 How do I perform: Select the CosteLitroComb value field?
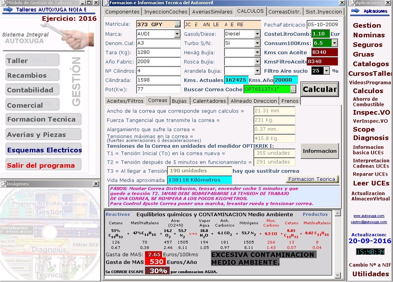(x=320, y=34)
